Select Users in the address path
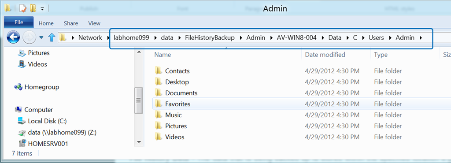451x163 pixels. tap(376, 37)
